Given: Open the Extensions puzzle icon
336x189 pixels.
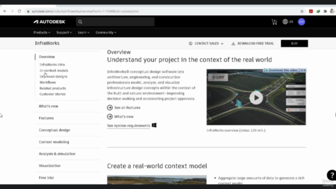Looking at the screenshot, I should coord(325,12).
